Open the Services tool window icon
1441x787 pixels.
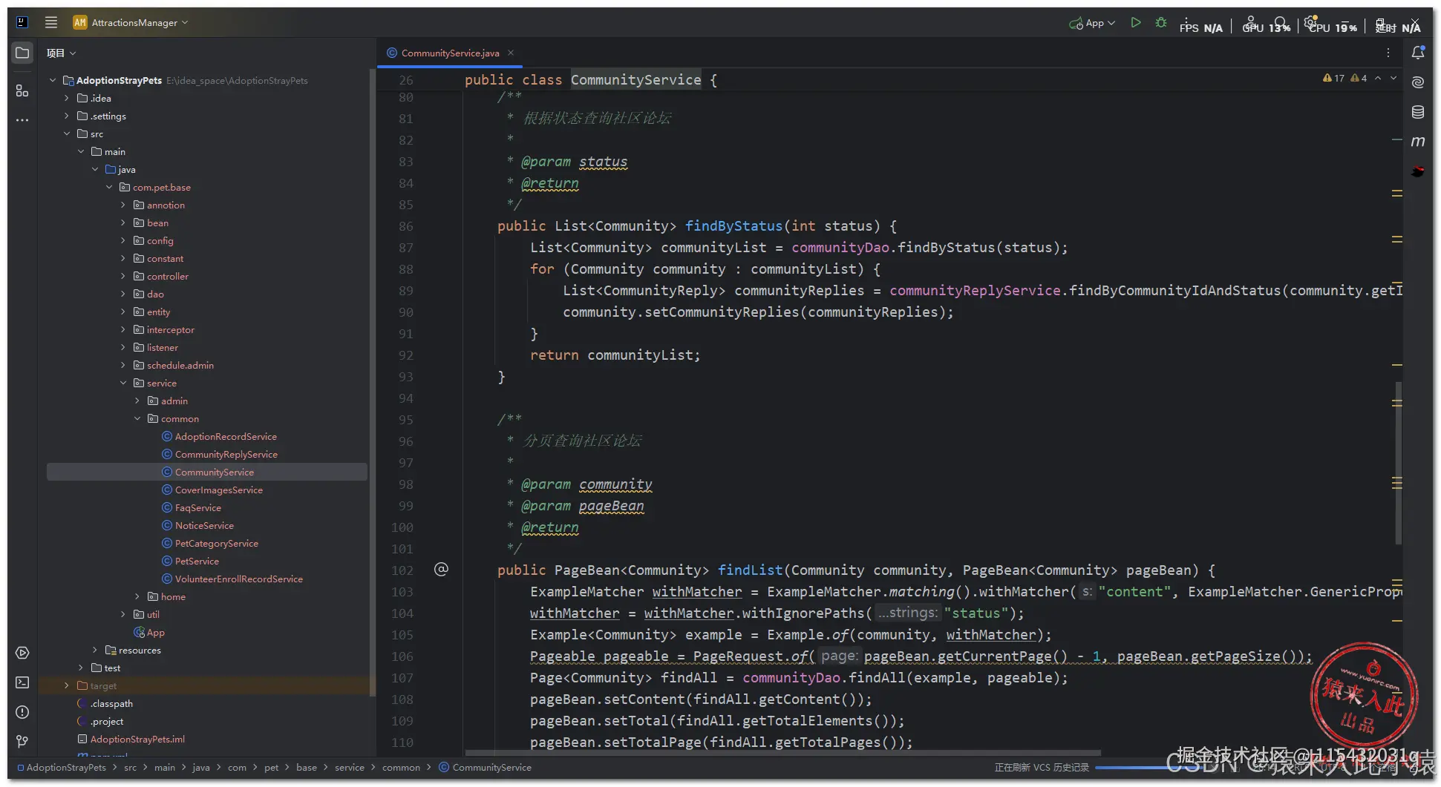point(22,653)
